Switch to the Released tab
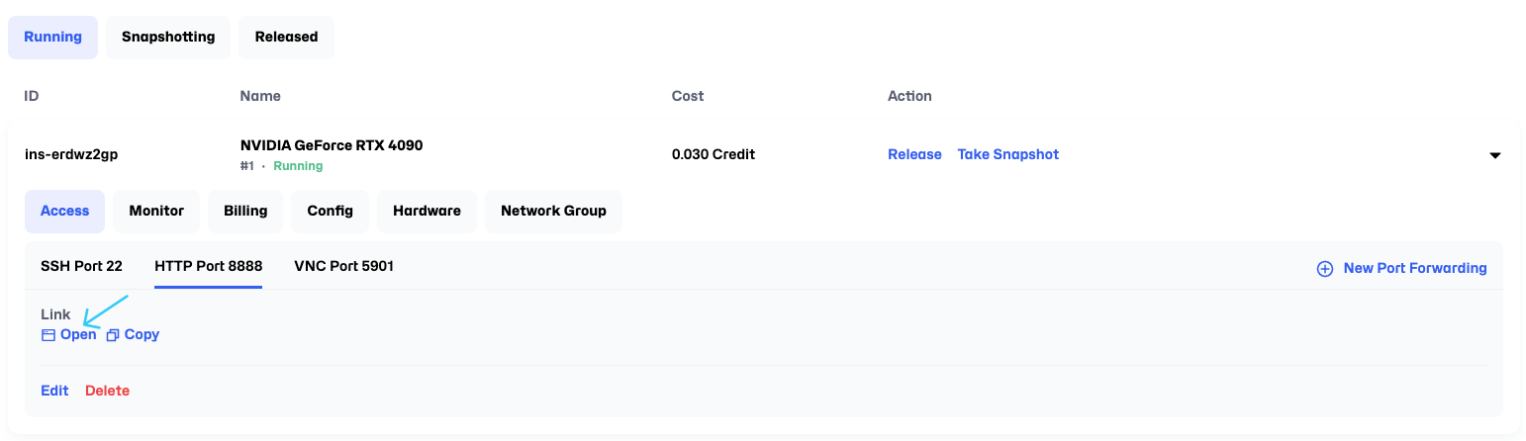 click(286, 37)
